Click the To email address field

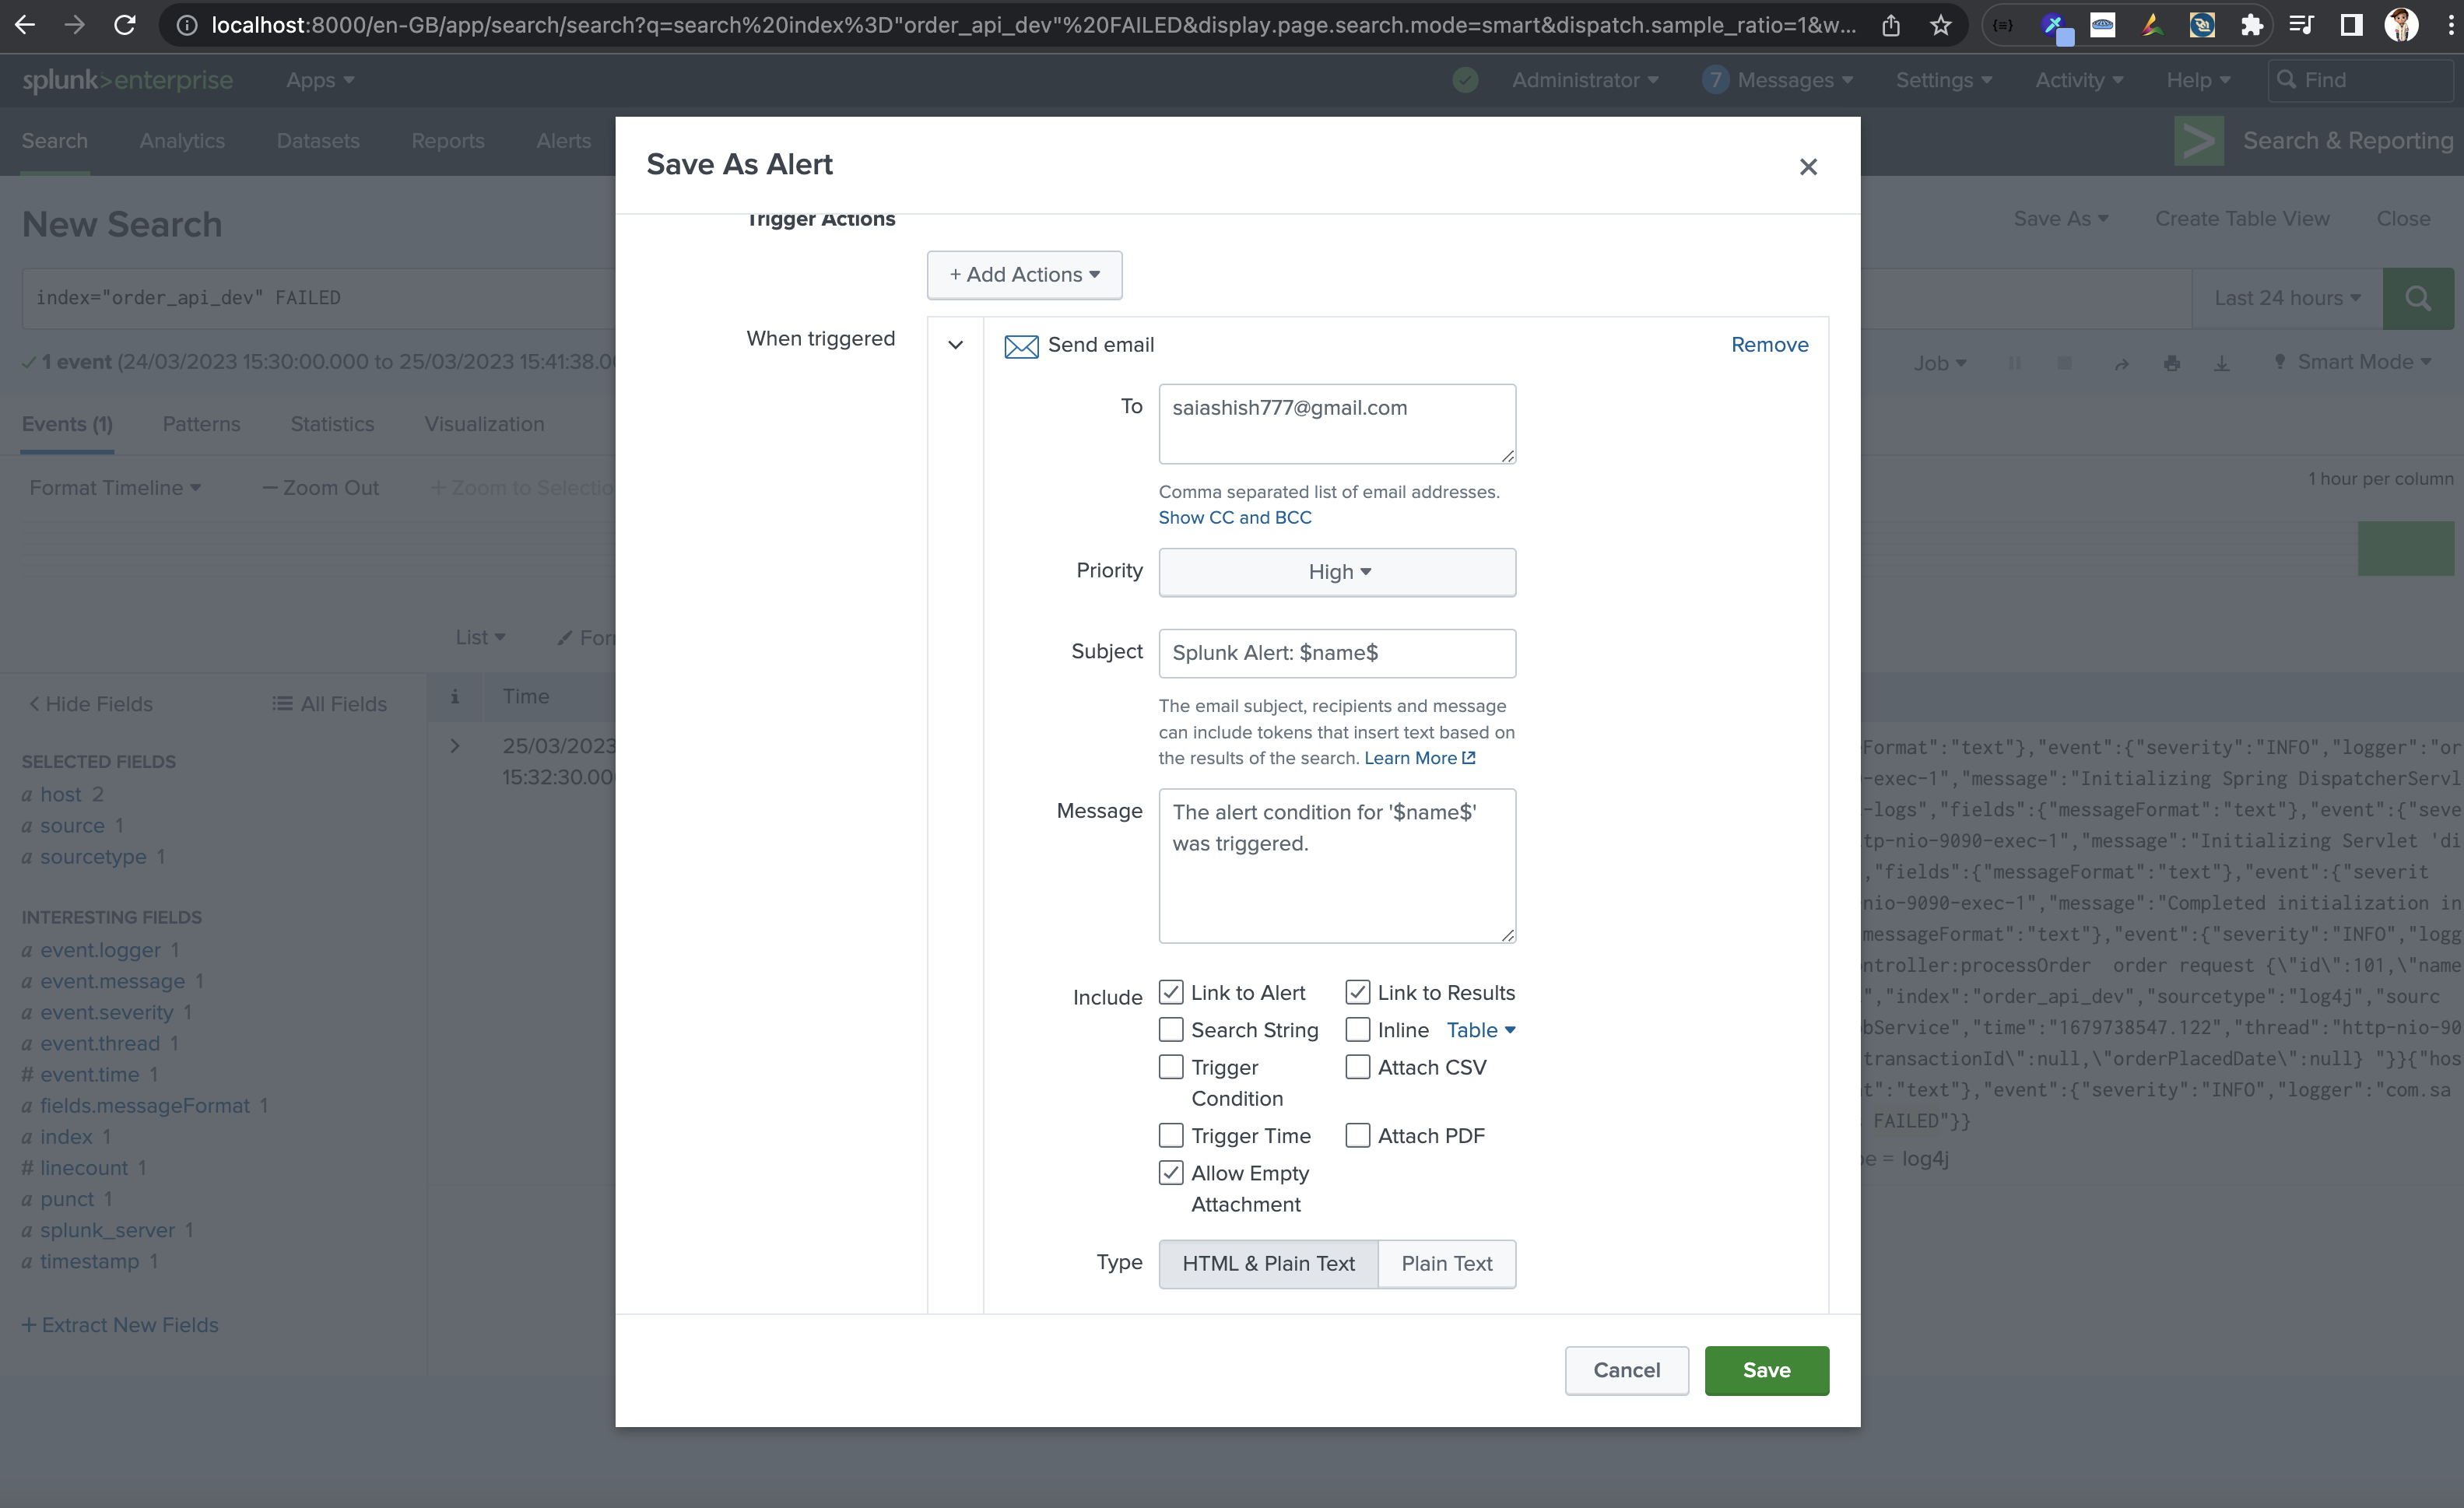coord(1337,423)
